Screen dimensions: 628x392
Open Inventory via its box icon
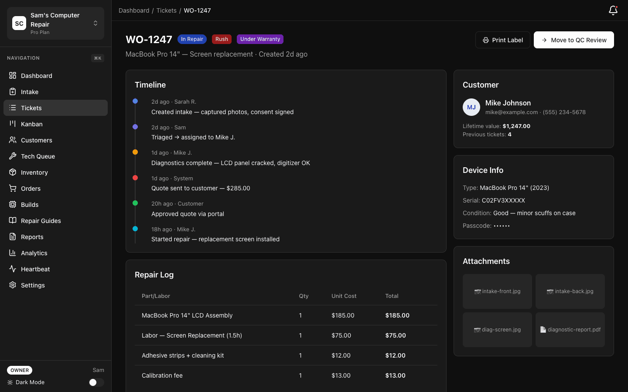[13, 172]
